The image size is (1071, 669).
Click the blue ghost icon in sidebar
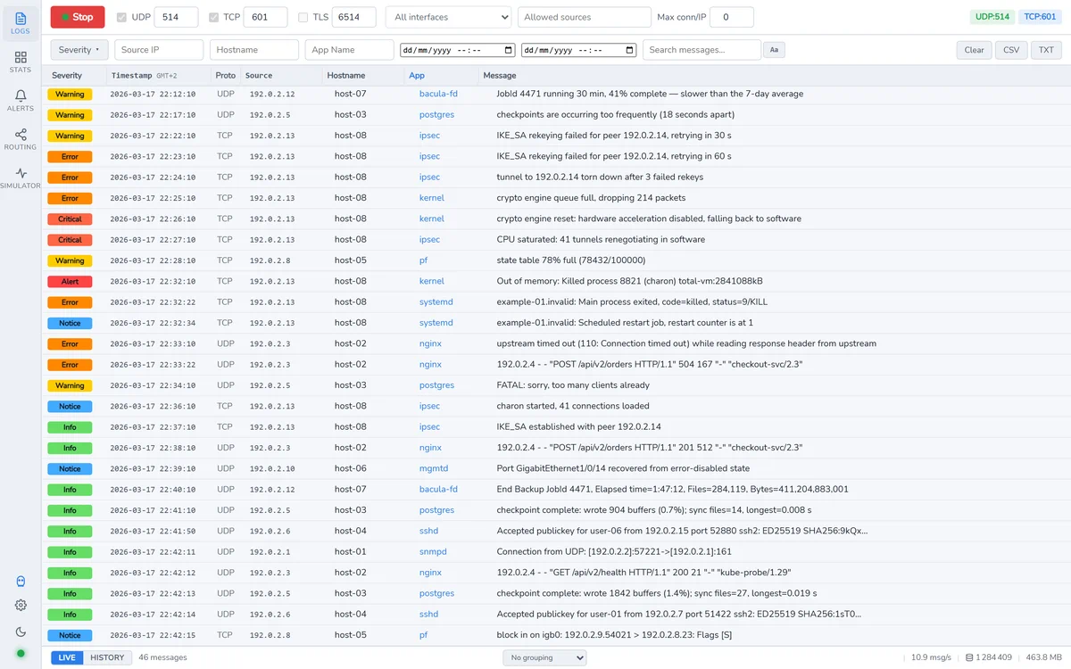[21, 582]
